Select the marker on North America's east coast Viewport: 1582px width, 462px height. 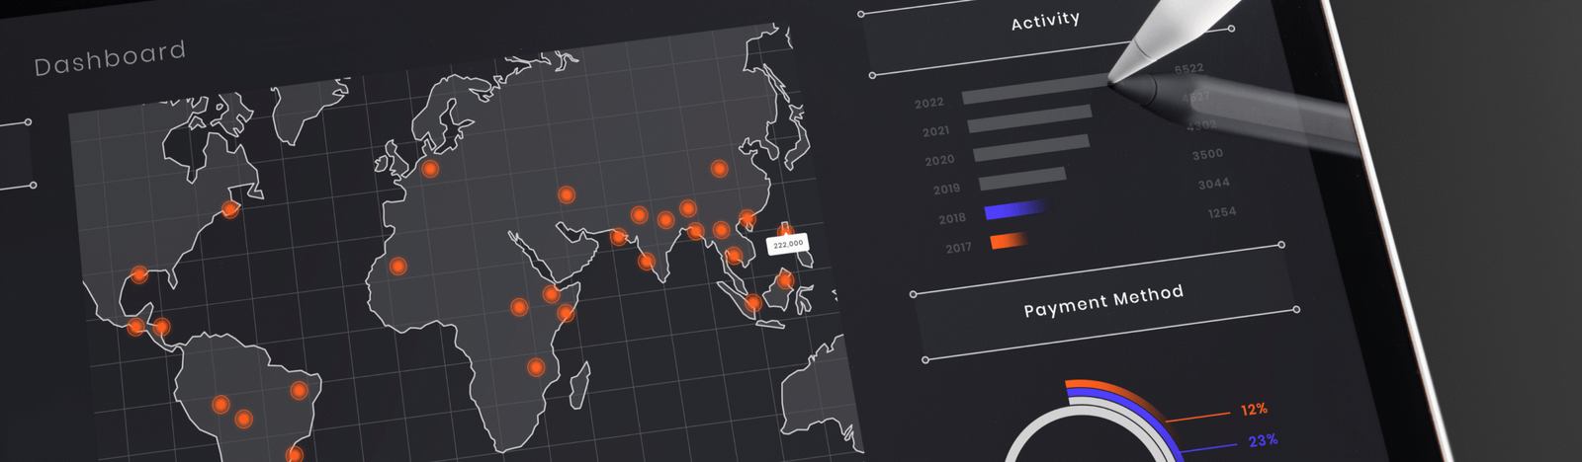pyautogui.click(x=230, y=209)
